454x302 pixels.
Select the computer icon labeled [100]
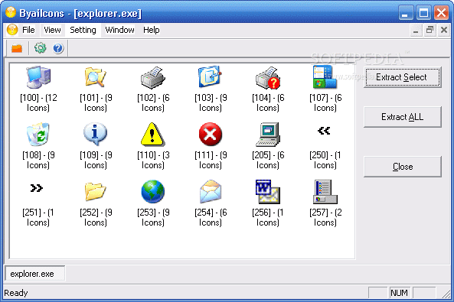coord(38,77)
